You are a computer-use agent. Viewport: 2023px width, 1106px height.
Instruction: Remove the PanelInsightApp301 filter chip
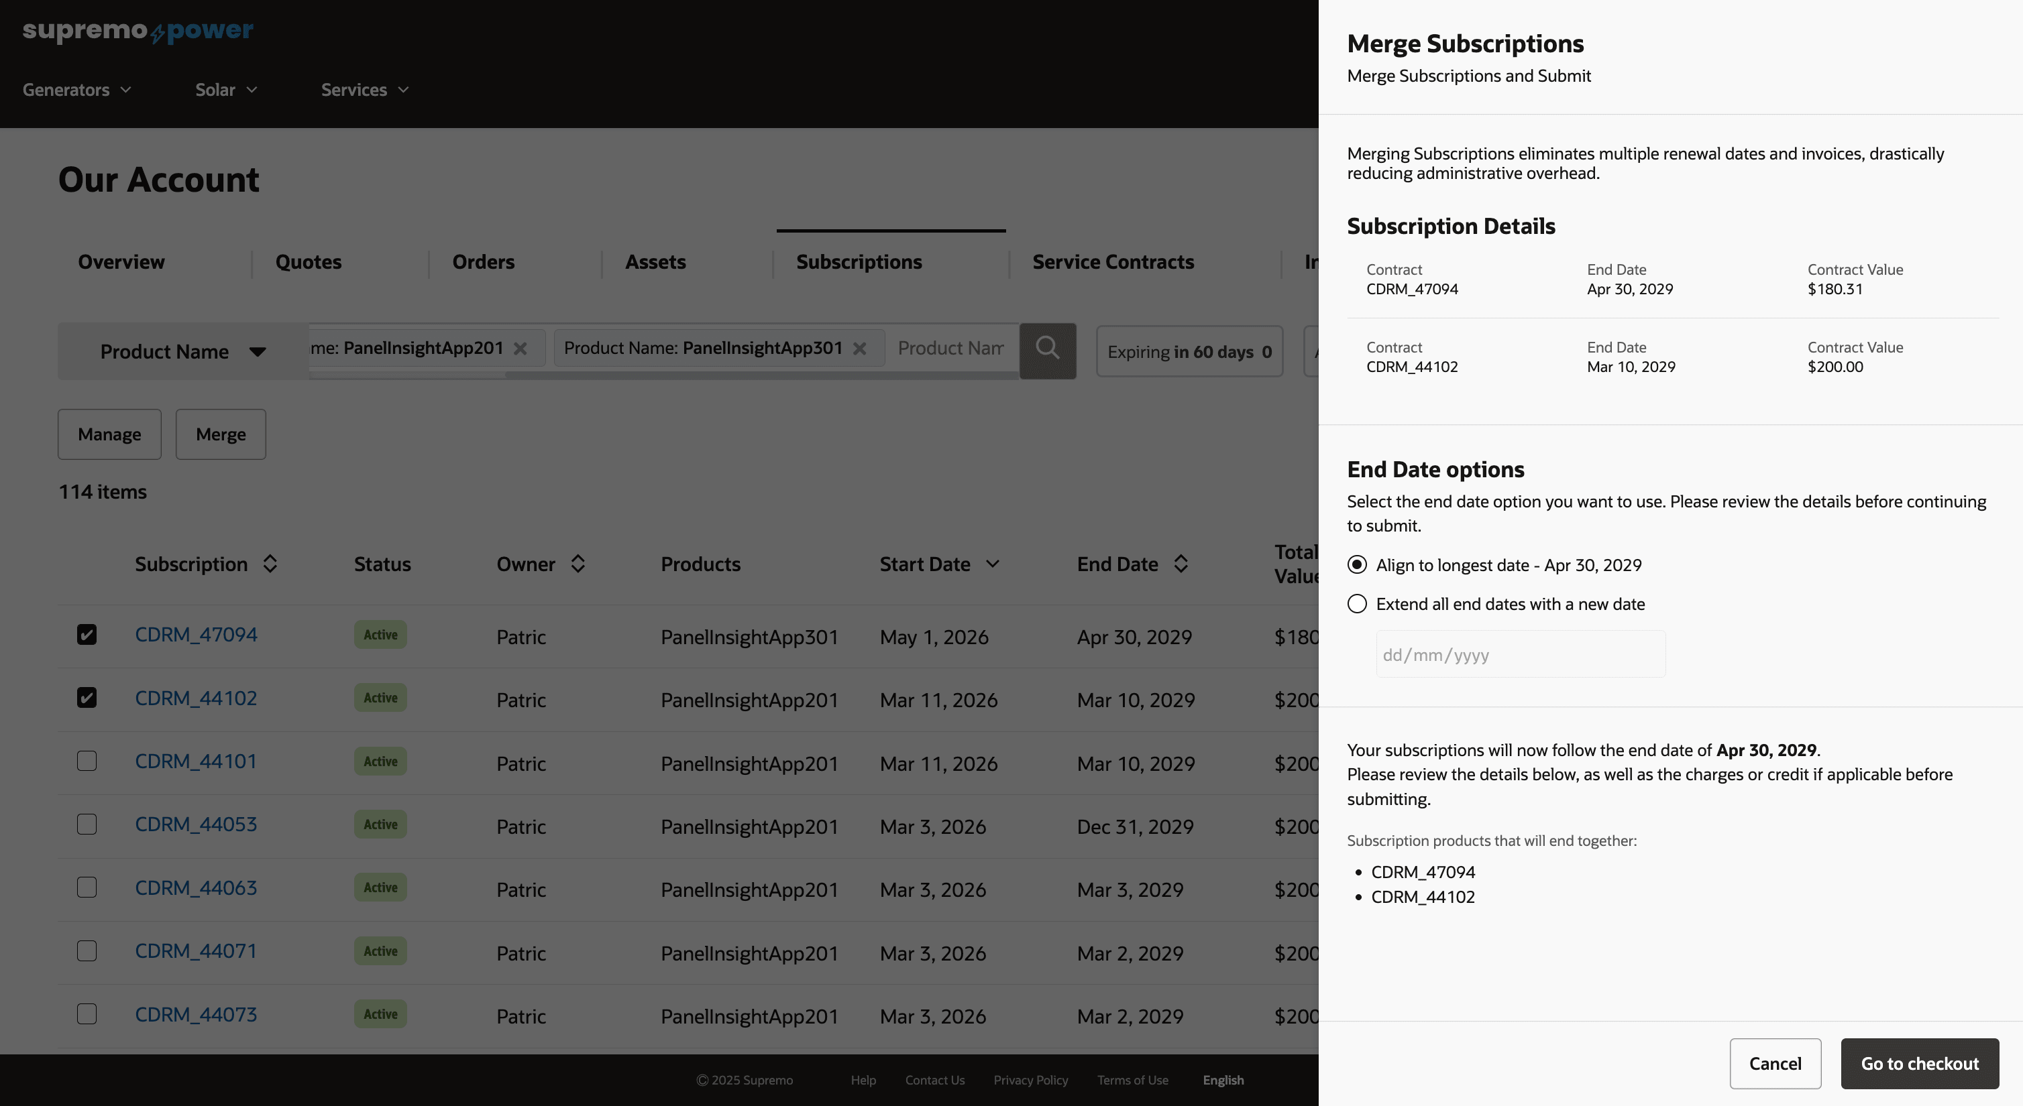[860, 349]
